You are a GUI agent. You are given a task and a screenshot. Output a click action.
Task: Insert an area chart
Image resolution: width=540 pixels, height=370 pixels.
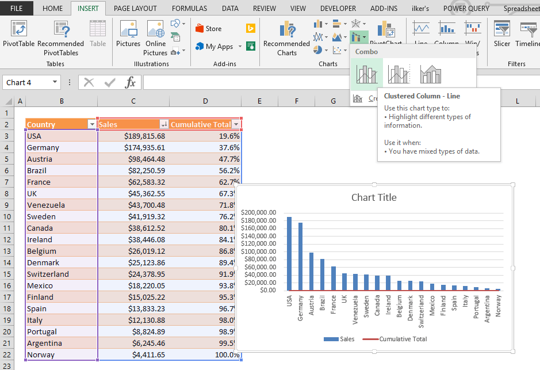tap(337, 37)
